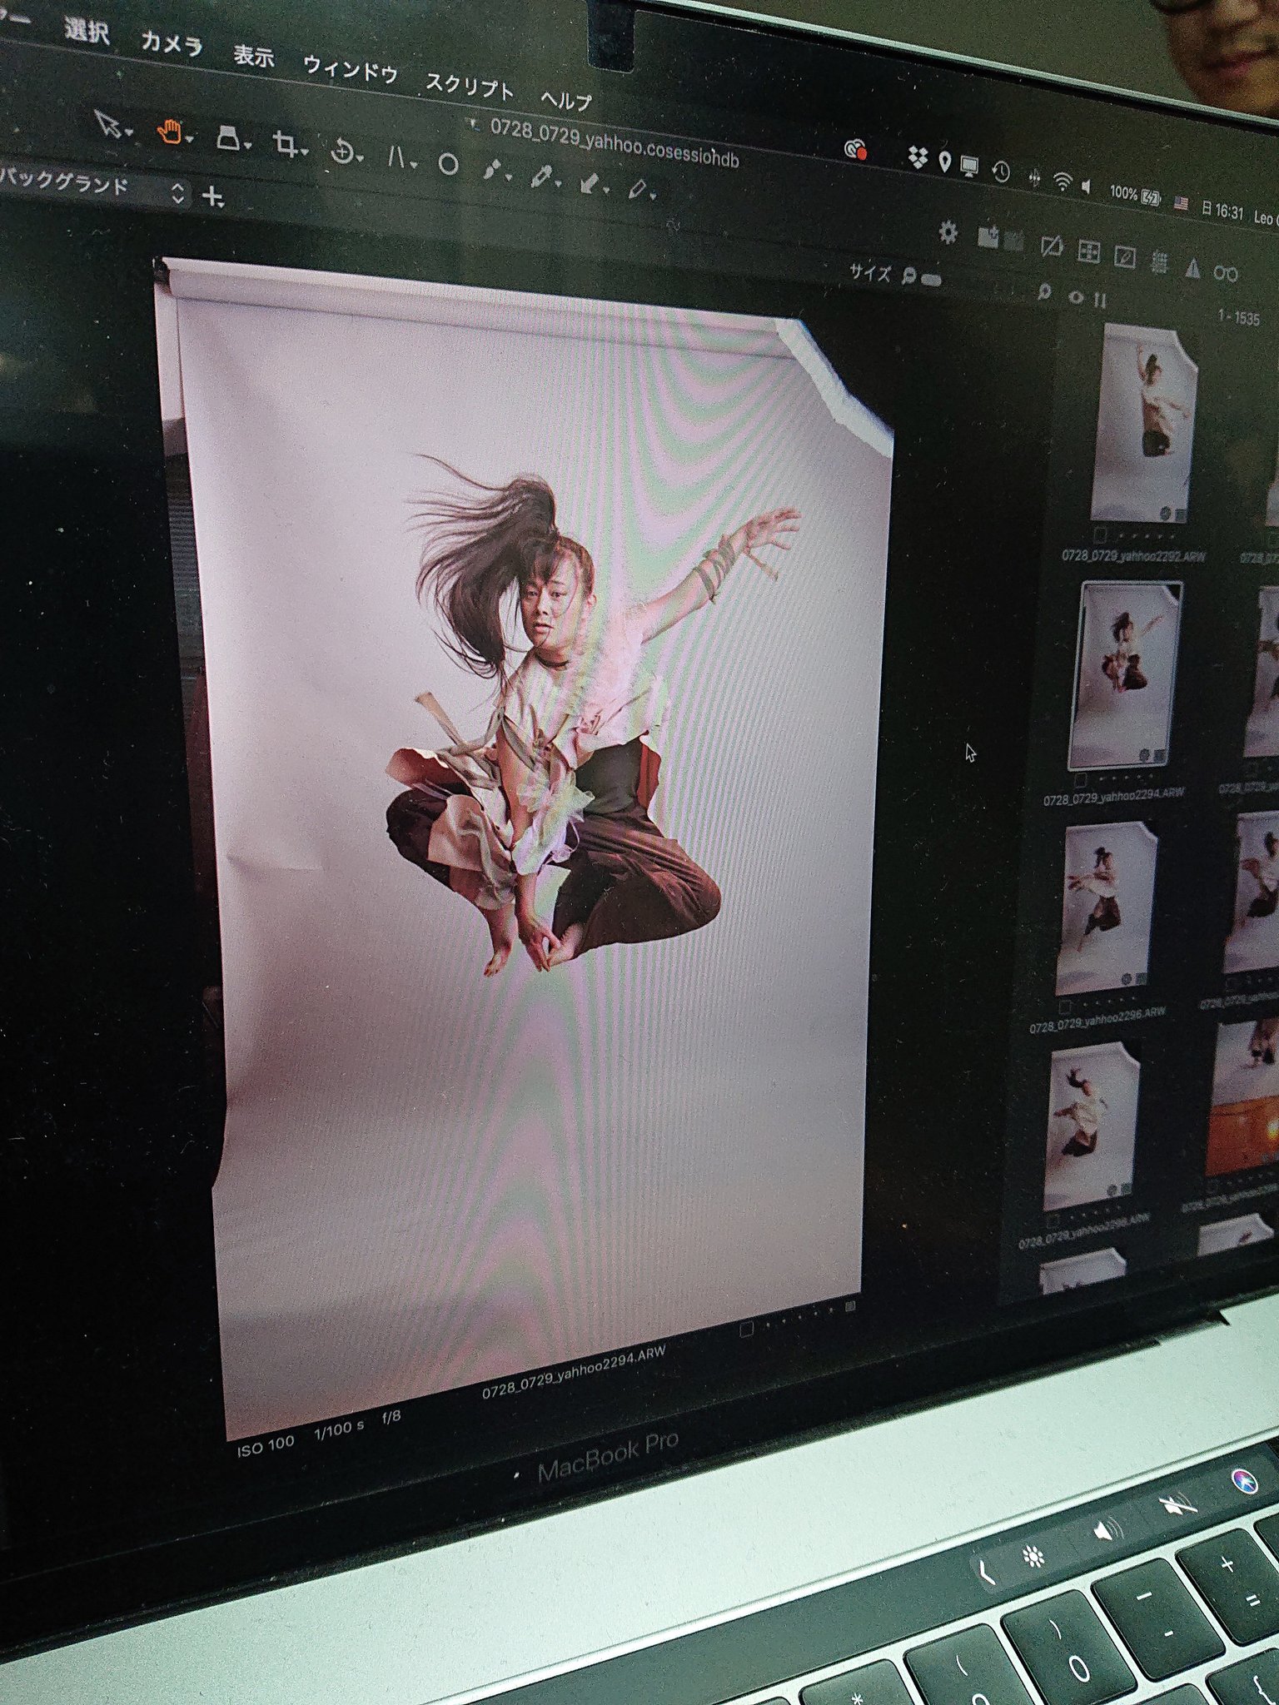
Task: Click the 0728_0729_yahhoo.cosessiondb window title
Action: point(614,142)
